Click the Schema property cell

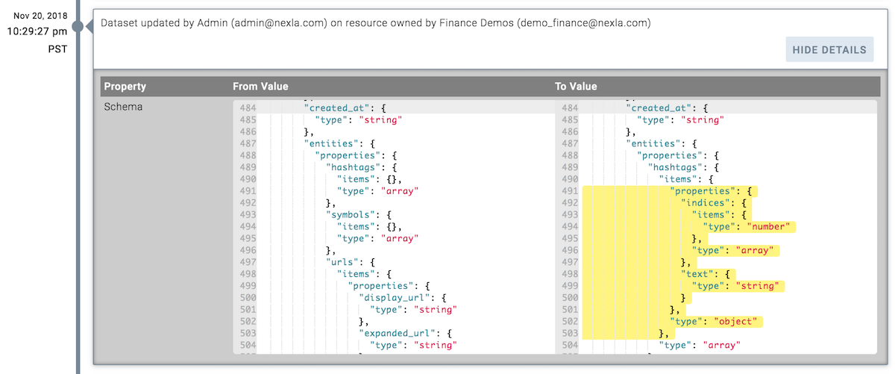[x=123, y=107]
